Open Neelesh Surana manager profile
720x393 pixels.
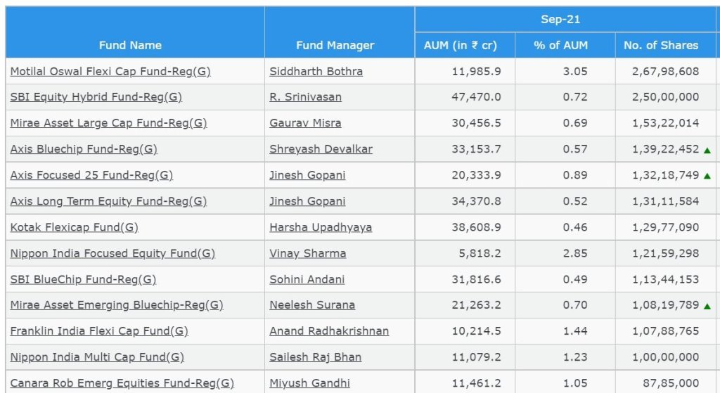[311, 305]
